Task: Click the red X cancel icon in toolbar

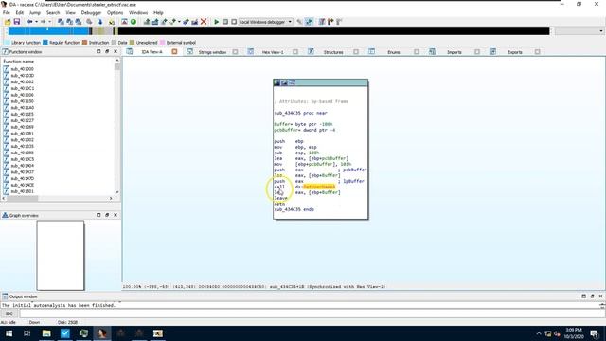Action: click(204, 22)
